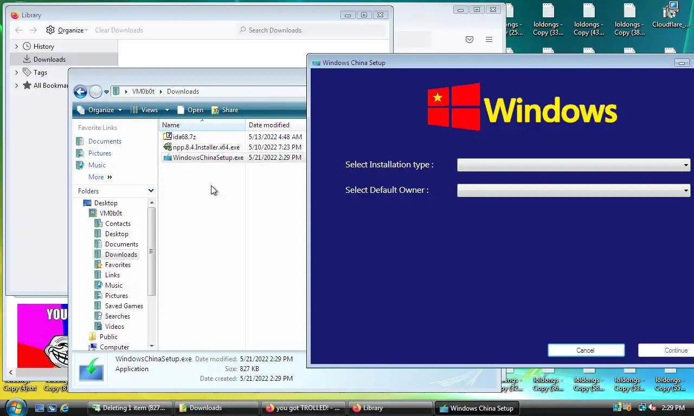The width and height of the screenshot is (694, 416).
Task: Click Downloads in the address breadcrumb
Action: pyautogui.click(x=183, y=92)
